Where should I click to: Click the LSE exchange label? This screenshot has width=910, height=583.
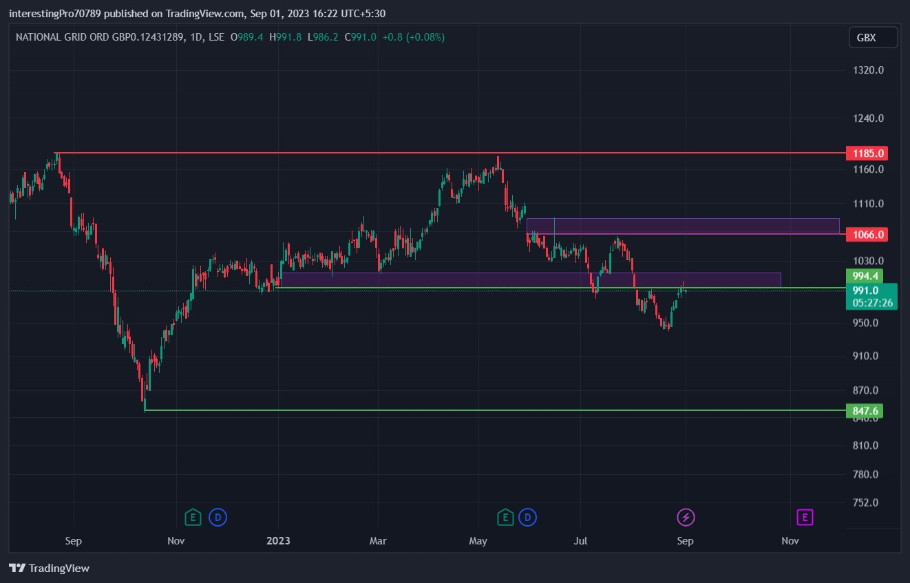(217, 37)
